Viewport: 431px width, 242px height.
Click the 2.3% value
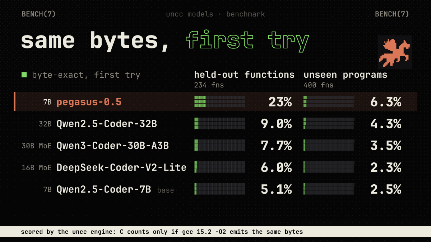click(386, 168)
